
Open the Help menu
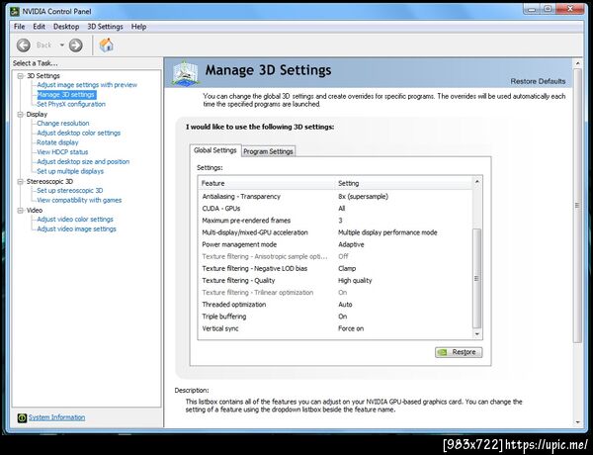coord(138,27)
